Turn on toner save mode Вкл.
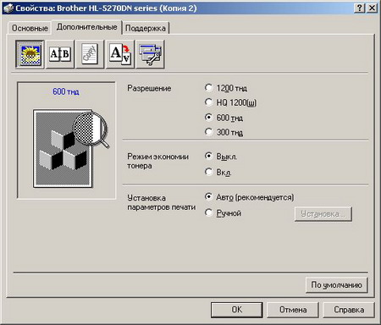The height and width of the screenshot is (325, 381). tap(218, 172)
